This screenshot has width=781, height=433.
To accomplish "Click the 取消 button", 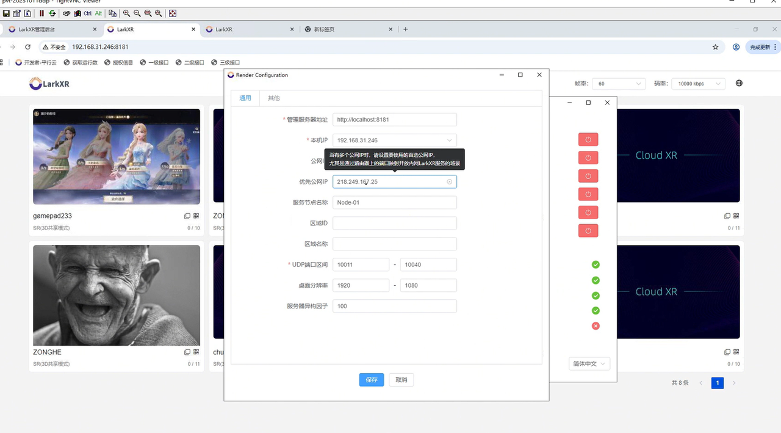I will click(401, 380).
